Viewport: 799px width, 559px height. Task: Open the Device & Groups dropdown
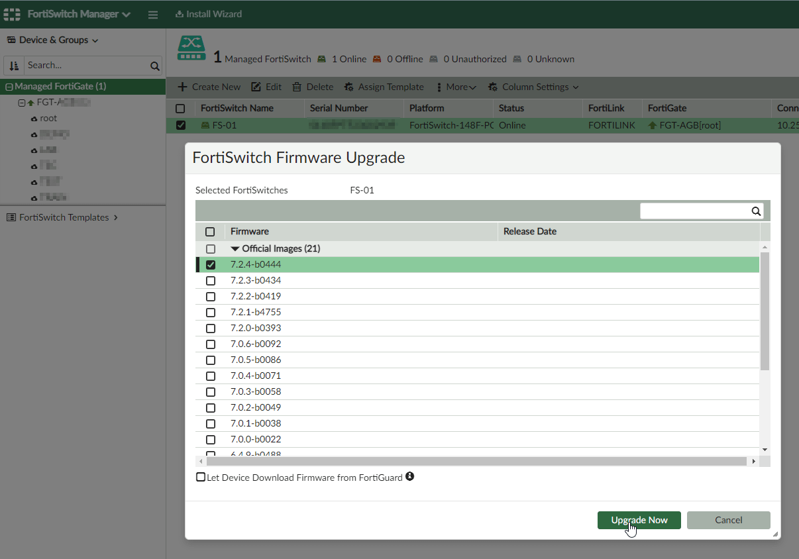pos(59,40)
